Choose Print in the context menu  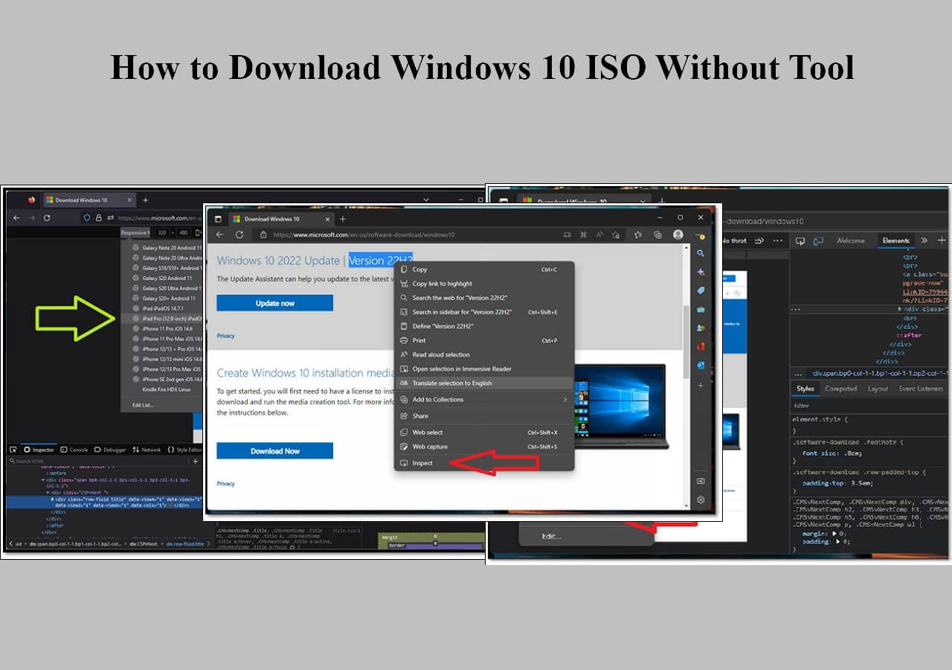(484, 340)
